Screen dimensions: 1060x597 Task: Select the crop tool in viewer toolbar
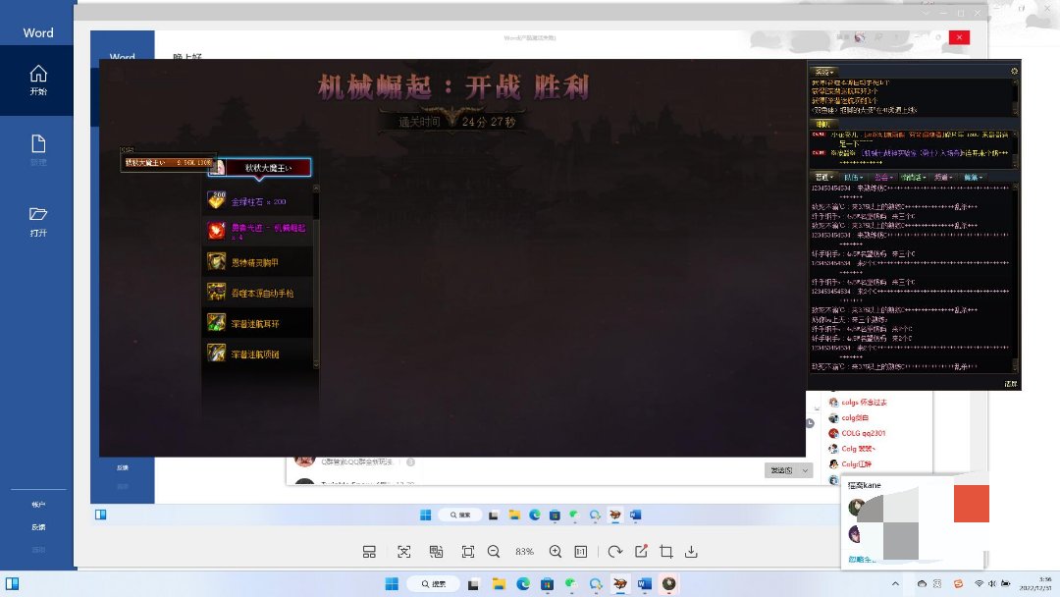pyautogui.click(x=665, y=552)
